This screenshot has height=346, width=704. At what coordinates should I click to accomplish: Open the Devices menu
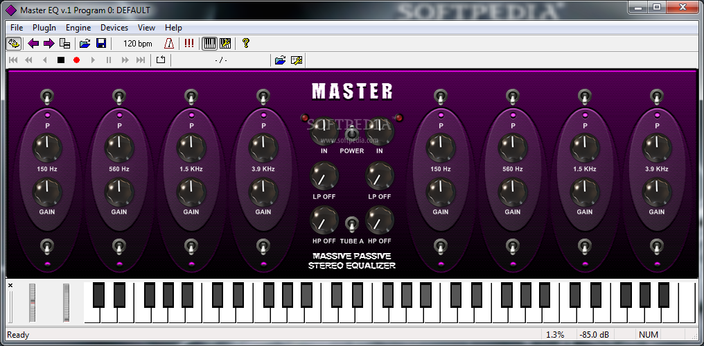tap(114, 28)
